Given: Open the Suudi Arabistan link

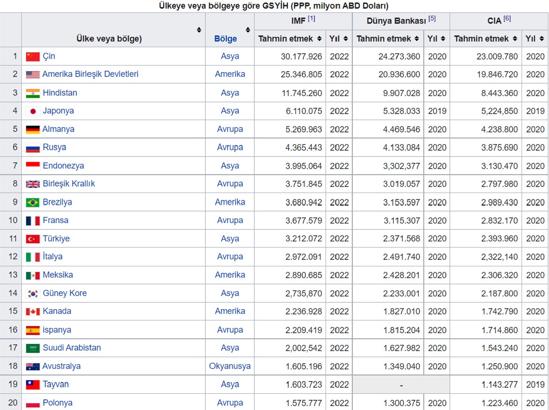Looking at the screenshot, I should (72, 348).
